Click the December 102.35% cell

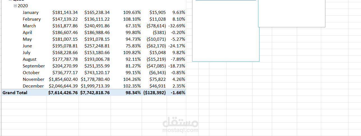pyautogui.click(x=132, y=86)
